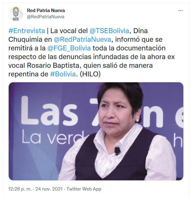Open the three-dots more options menu
This screenshot has width=192, height=202.
[x=181, y=11]
